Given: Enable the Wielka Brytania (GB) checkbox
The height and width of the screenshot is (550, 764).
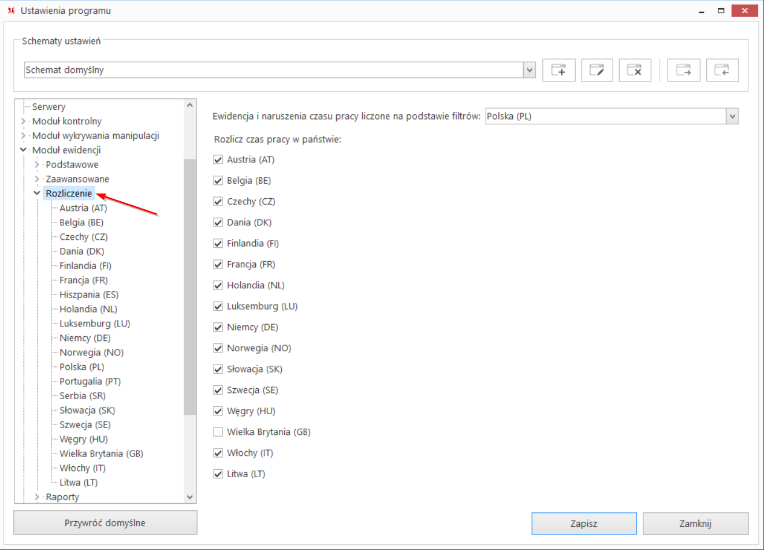Looking at the screenshot, I should coord(218,432).
